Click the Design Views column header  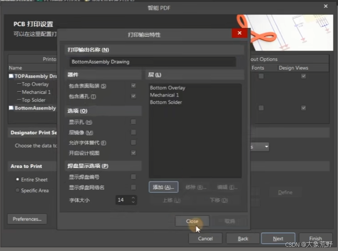point(293,68)
